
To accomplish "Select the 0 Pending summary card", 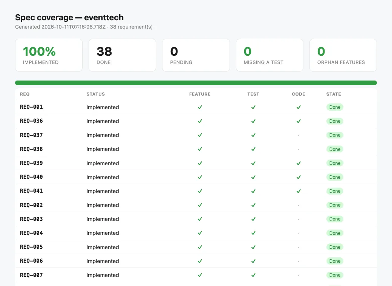I will pyautogui.click(x=196, y=55).
